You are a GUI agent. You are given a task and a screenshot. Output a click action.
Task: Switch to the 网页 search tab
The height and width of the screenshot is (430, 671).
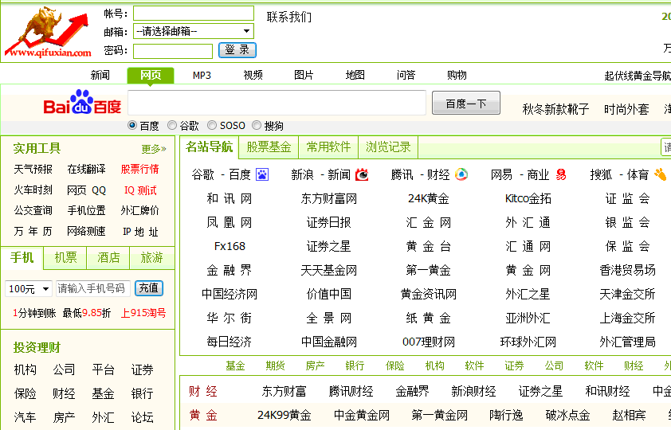pyautogui.click(x=151, y=75)
